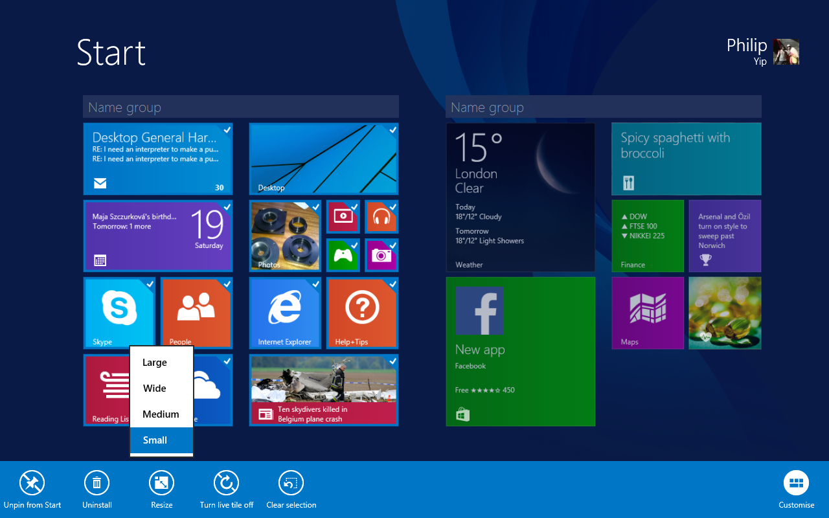Select the People tile
Screen dimensions: 829x518
tap(196, 313)
